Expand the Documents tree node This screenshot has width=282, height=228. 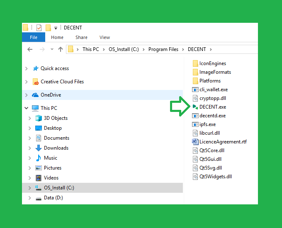point(30,138)
